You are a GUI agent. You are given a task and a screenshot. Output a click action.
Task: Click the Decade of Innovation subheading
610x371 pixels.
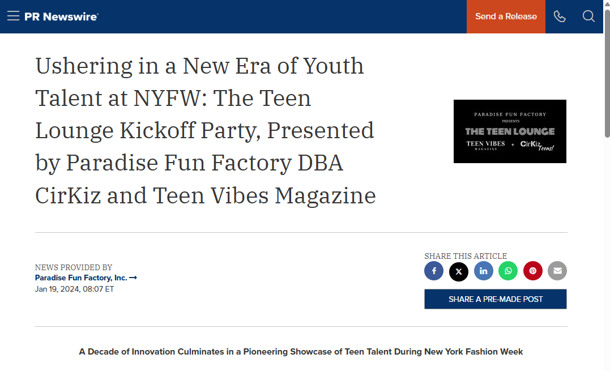pyautogui.click(x=301, y=352)
